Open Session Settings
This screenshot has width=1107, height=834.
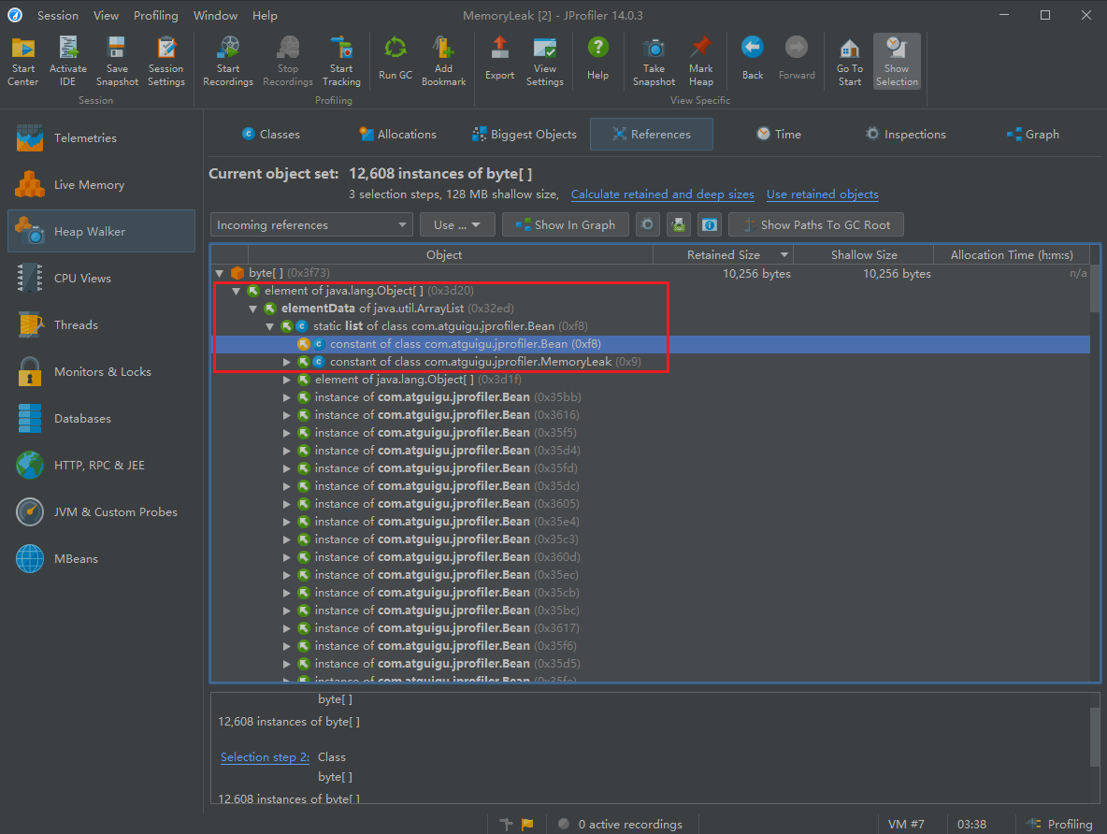[x=165, y=62]
